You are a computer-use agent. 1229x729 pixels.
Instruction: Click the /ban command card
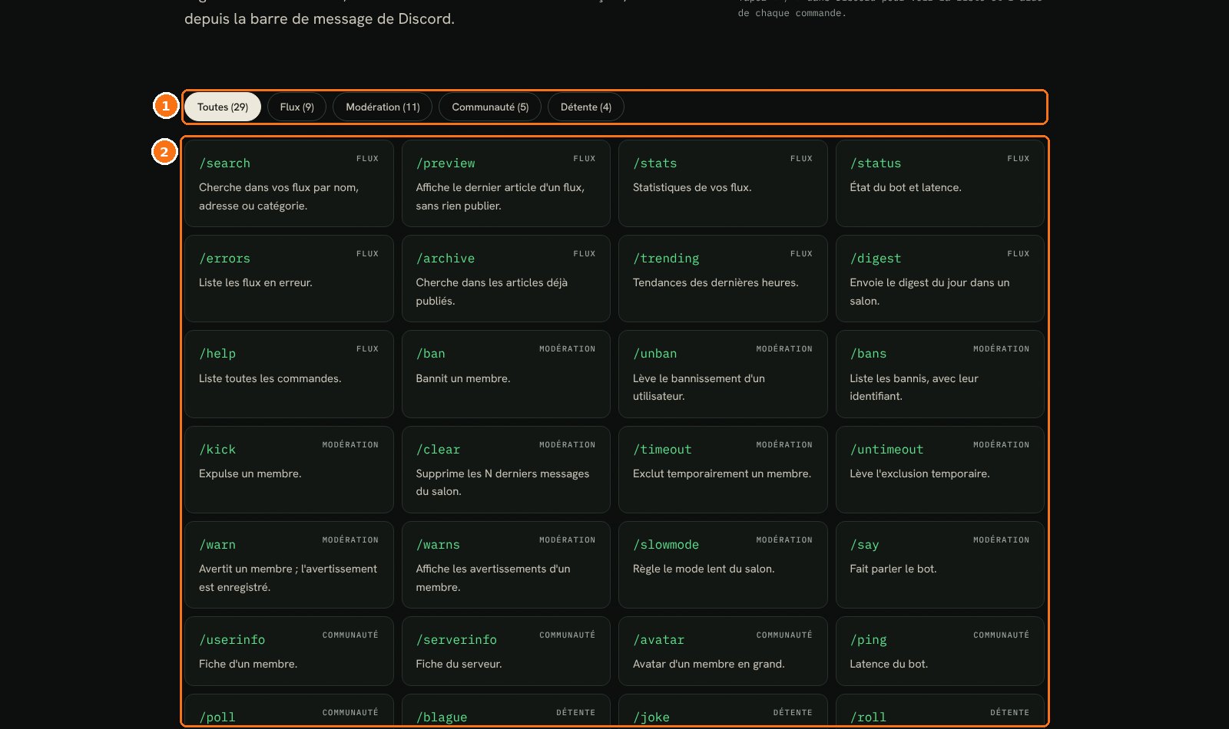tap(506, 374)
